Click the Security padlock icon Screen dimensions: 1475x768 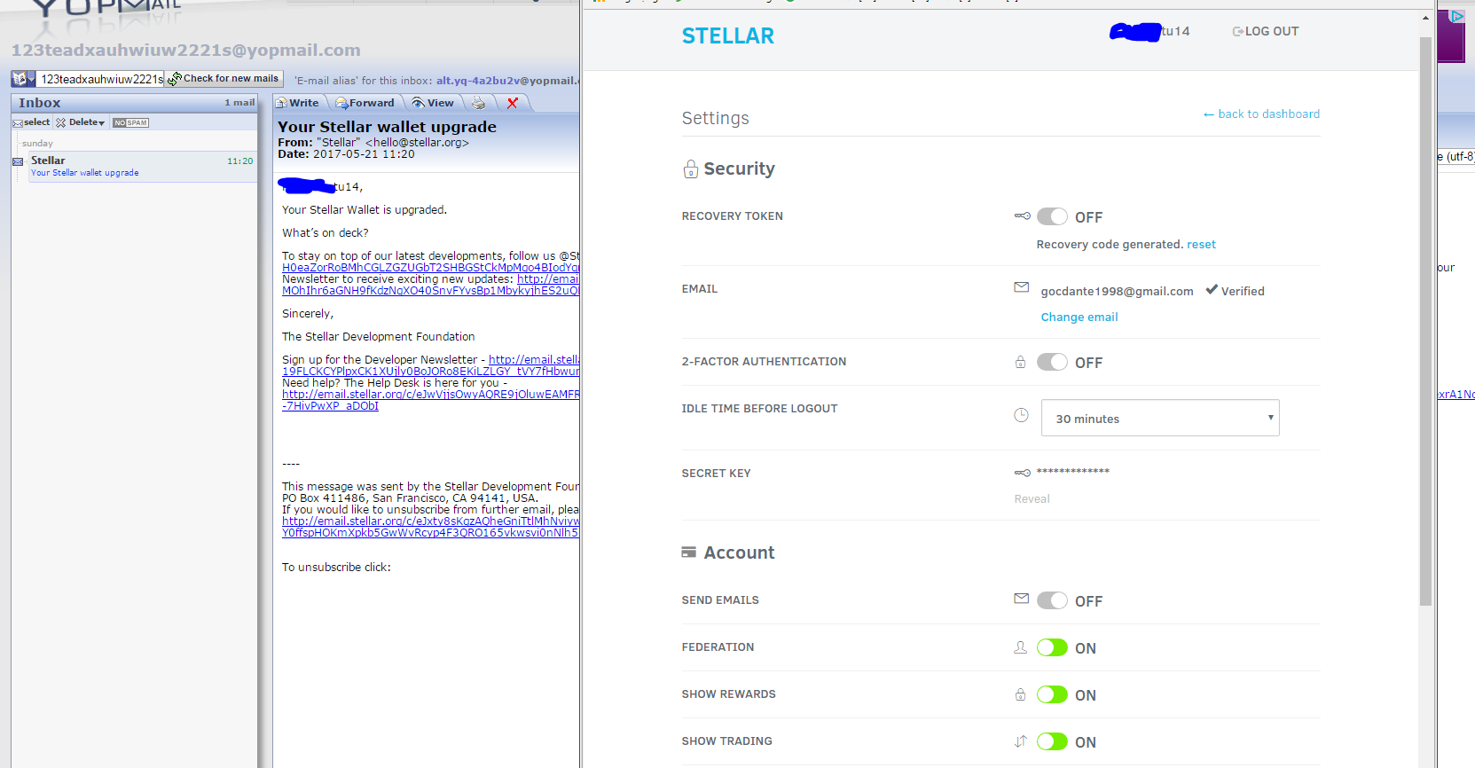691,168
